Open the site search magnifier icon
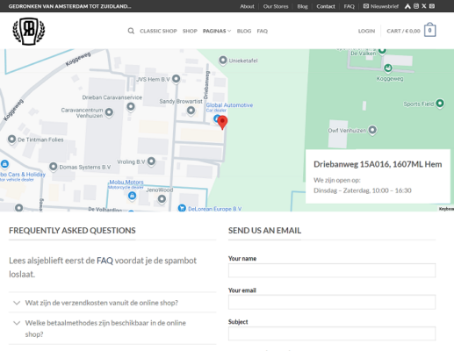 click(131, 31)
